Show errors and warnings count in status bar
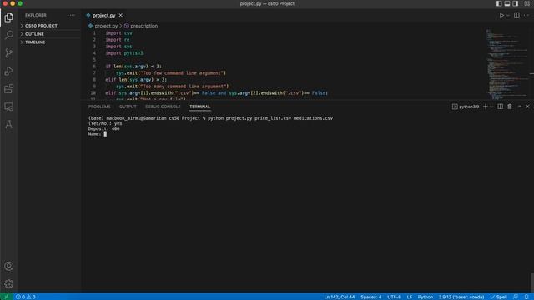Viewport: 534px width, 300px height. point(26,297)
